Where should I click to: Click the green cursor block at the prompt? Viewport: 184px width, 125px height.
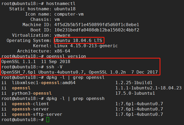pyautogui.click(x=48, y=120)
